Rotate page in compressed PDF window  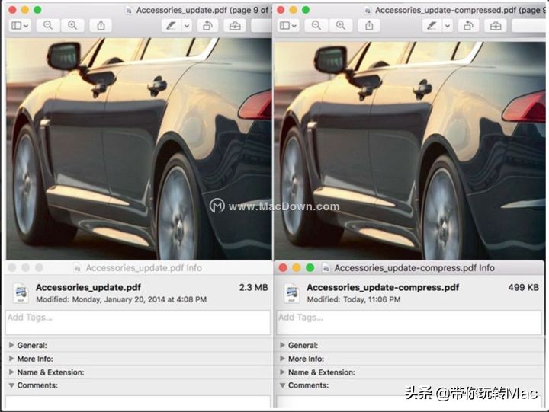pyautogui.click(x=468, y=26)
